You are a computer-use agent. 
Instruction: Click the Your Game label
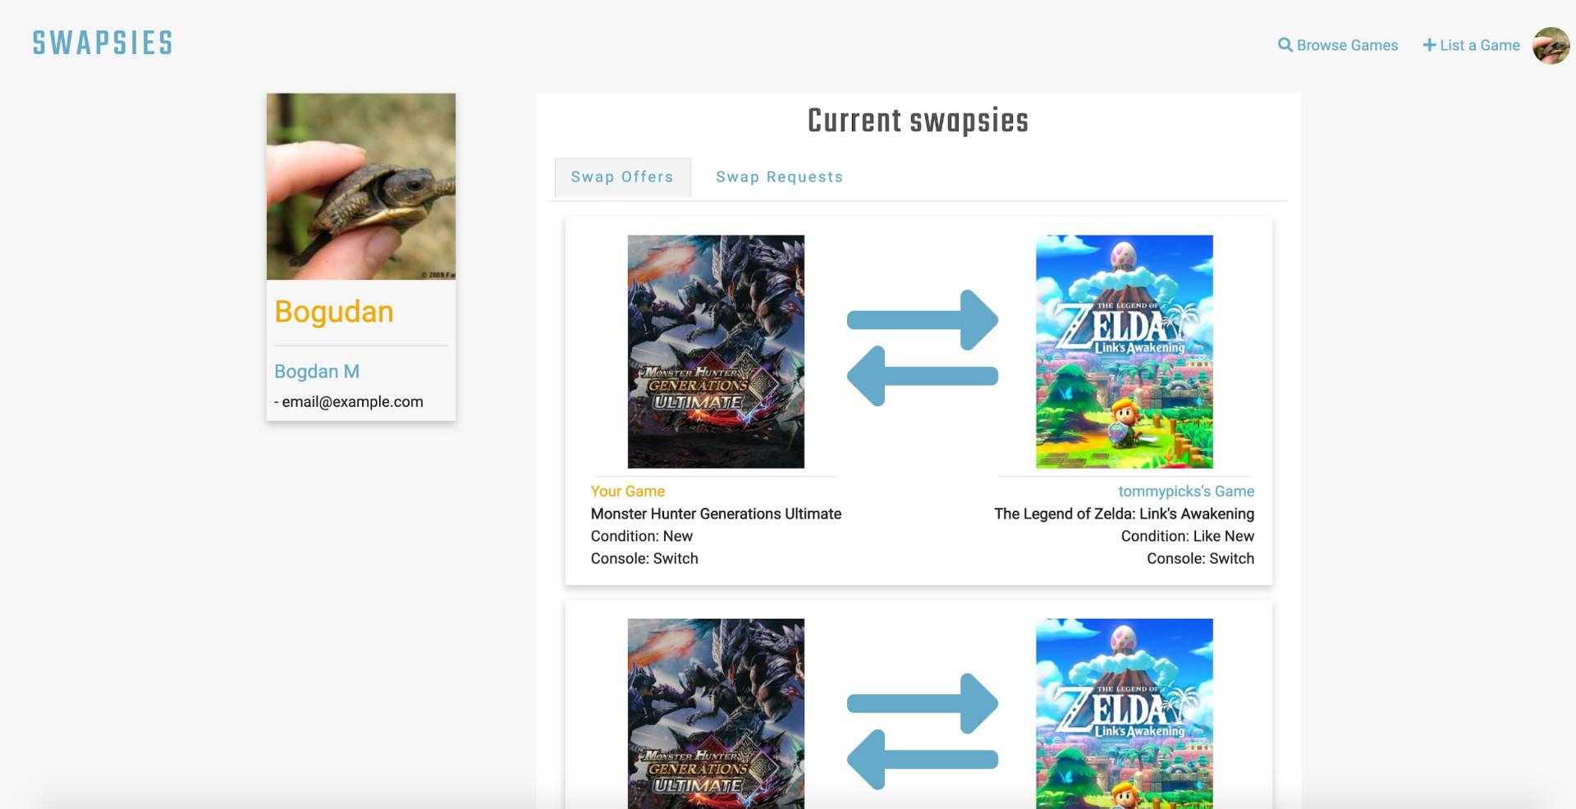pos(628,491)
